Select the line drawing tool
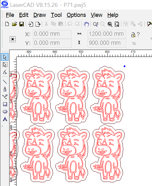Image resolution: width=152 pixels, height=186 pixels. [x=5, y=82]
